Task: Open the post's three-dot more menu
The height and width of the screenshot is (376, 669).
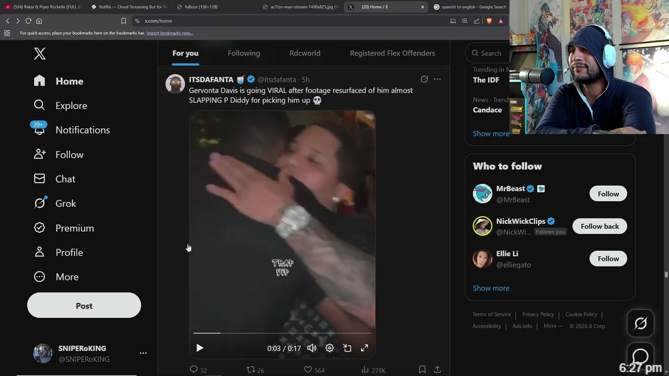Action: (437, 79)
